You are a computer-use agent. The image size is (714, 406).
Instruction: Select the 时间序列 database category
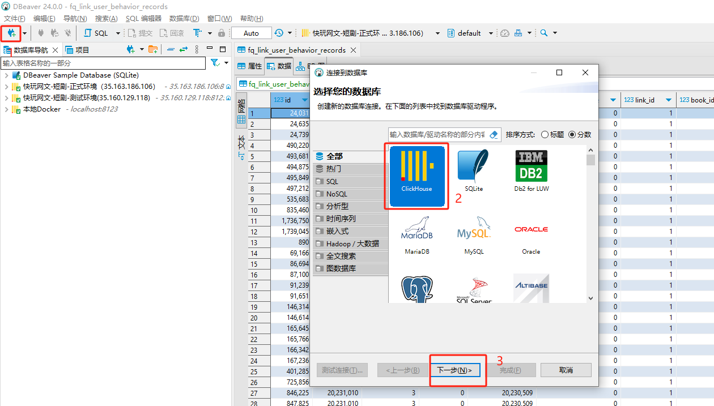point(350,219)
